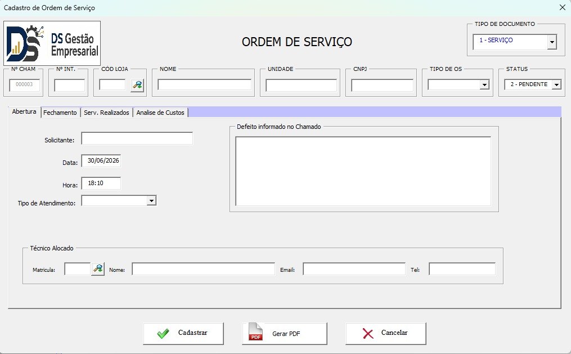
Task: Open the STATUS dropdown arrow
Action: click(556, 85)
